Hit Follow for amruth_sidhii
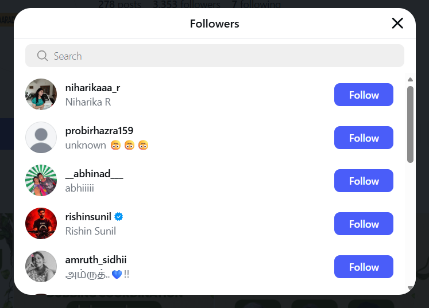Screen dimensions: 429x308 364,267
